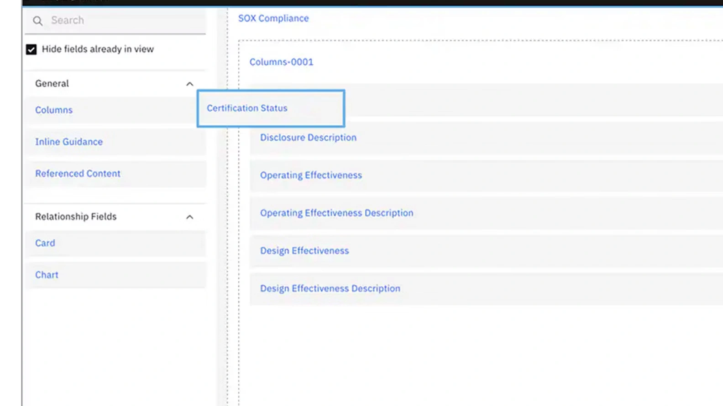This screenshot has height=406, width=723.
Task: Click the General section header
Action: (52, 83)
